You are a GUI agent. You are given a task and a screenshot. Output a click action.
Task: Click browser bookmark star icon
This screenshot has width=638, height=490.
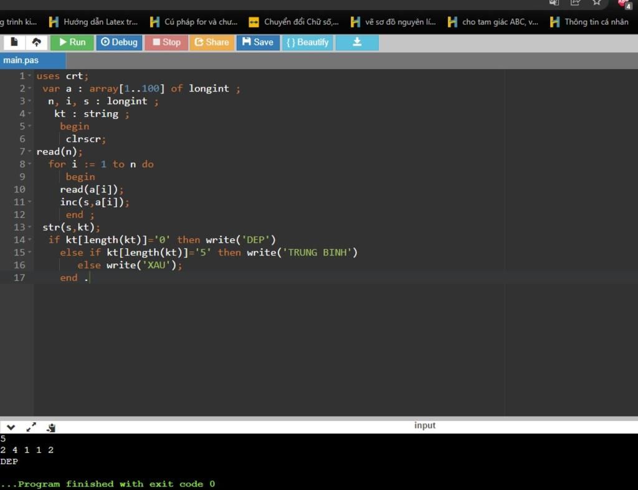pyautogui.click(x=596, y=2)
